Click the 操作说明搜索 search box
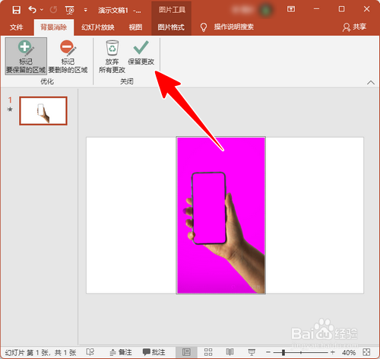 click(233, 27)
